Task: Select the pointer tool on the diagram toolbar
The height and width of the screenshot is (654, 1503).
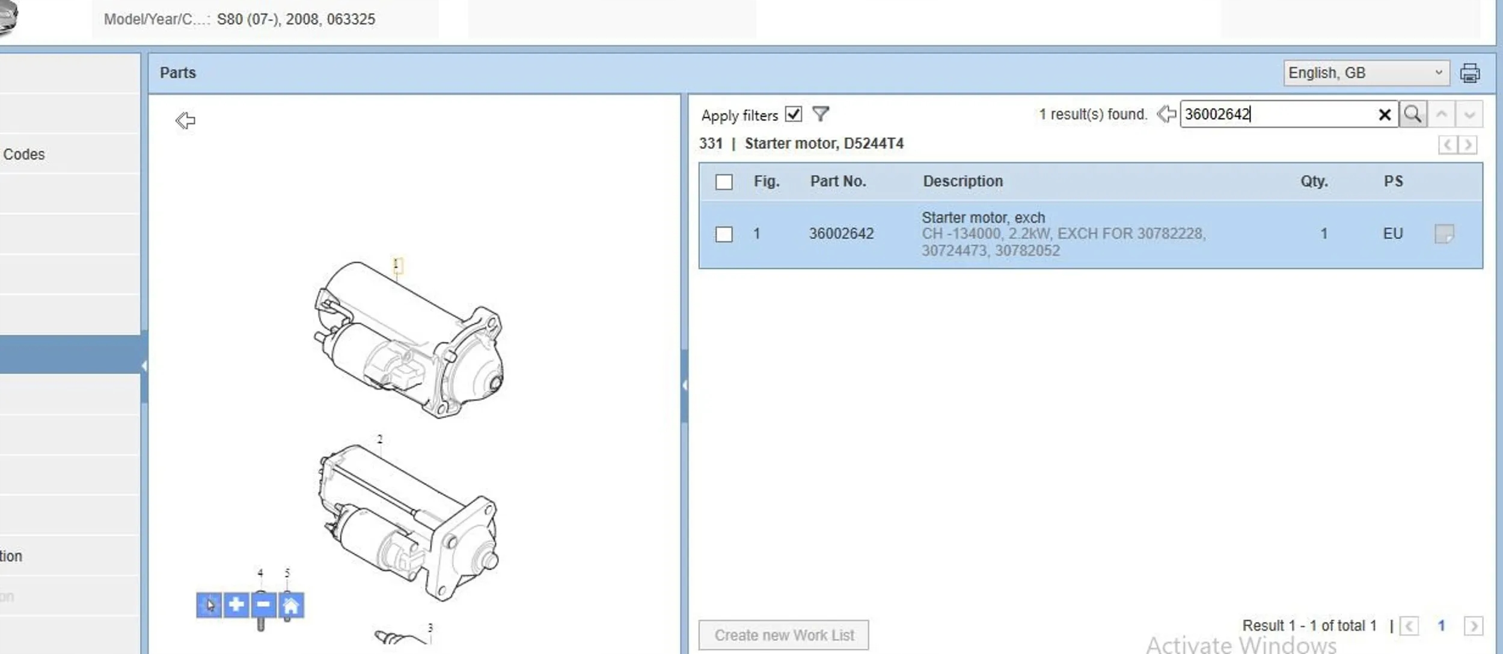Action: 209,604
